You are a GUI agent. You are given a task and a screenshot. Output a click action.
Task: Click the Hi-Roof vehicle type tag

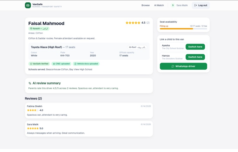137,47
